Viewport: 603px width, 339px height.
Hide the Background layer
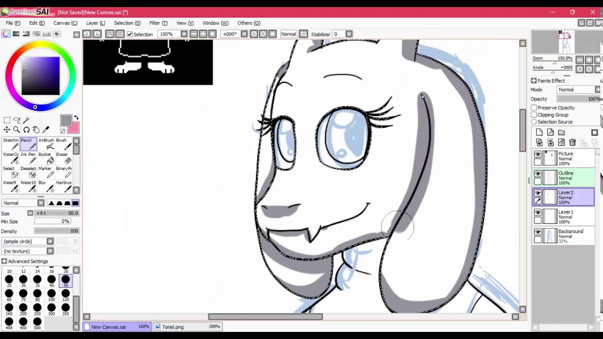coord(538,232)
